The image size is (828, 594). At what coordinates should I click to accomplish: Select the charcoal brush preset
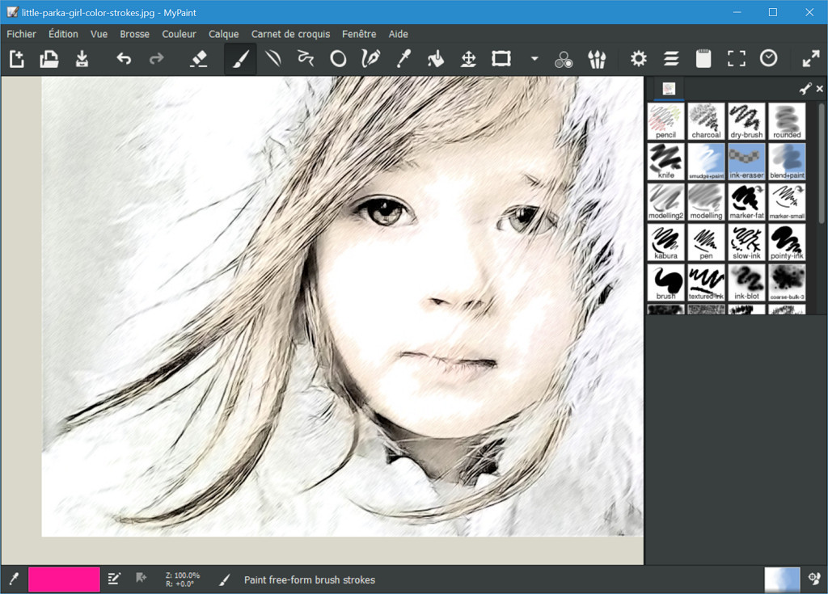click(x=706, y=121)
